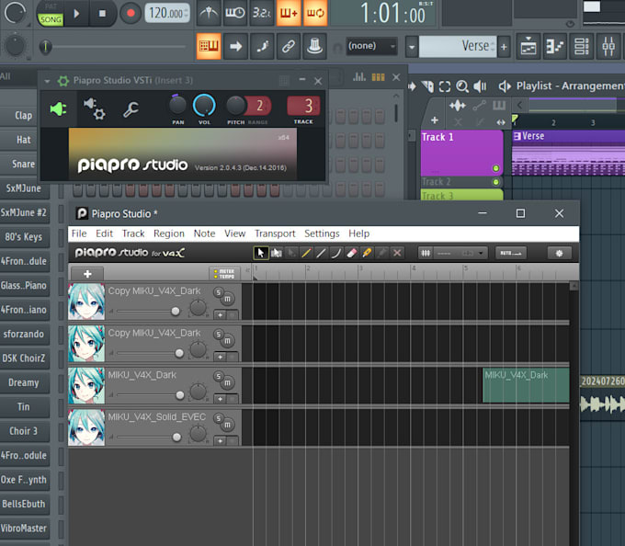The width and height of the screenshot is (625, 546).
Task: Open the Region menu
Action: click(169, 233)
